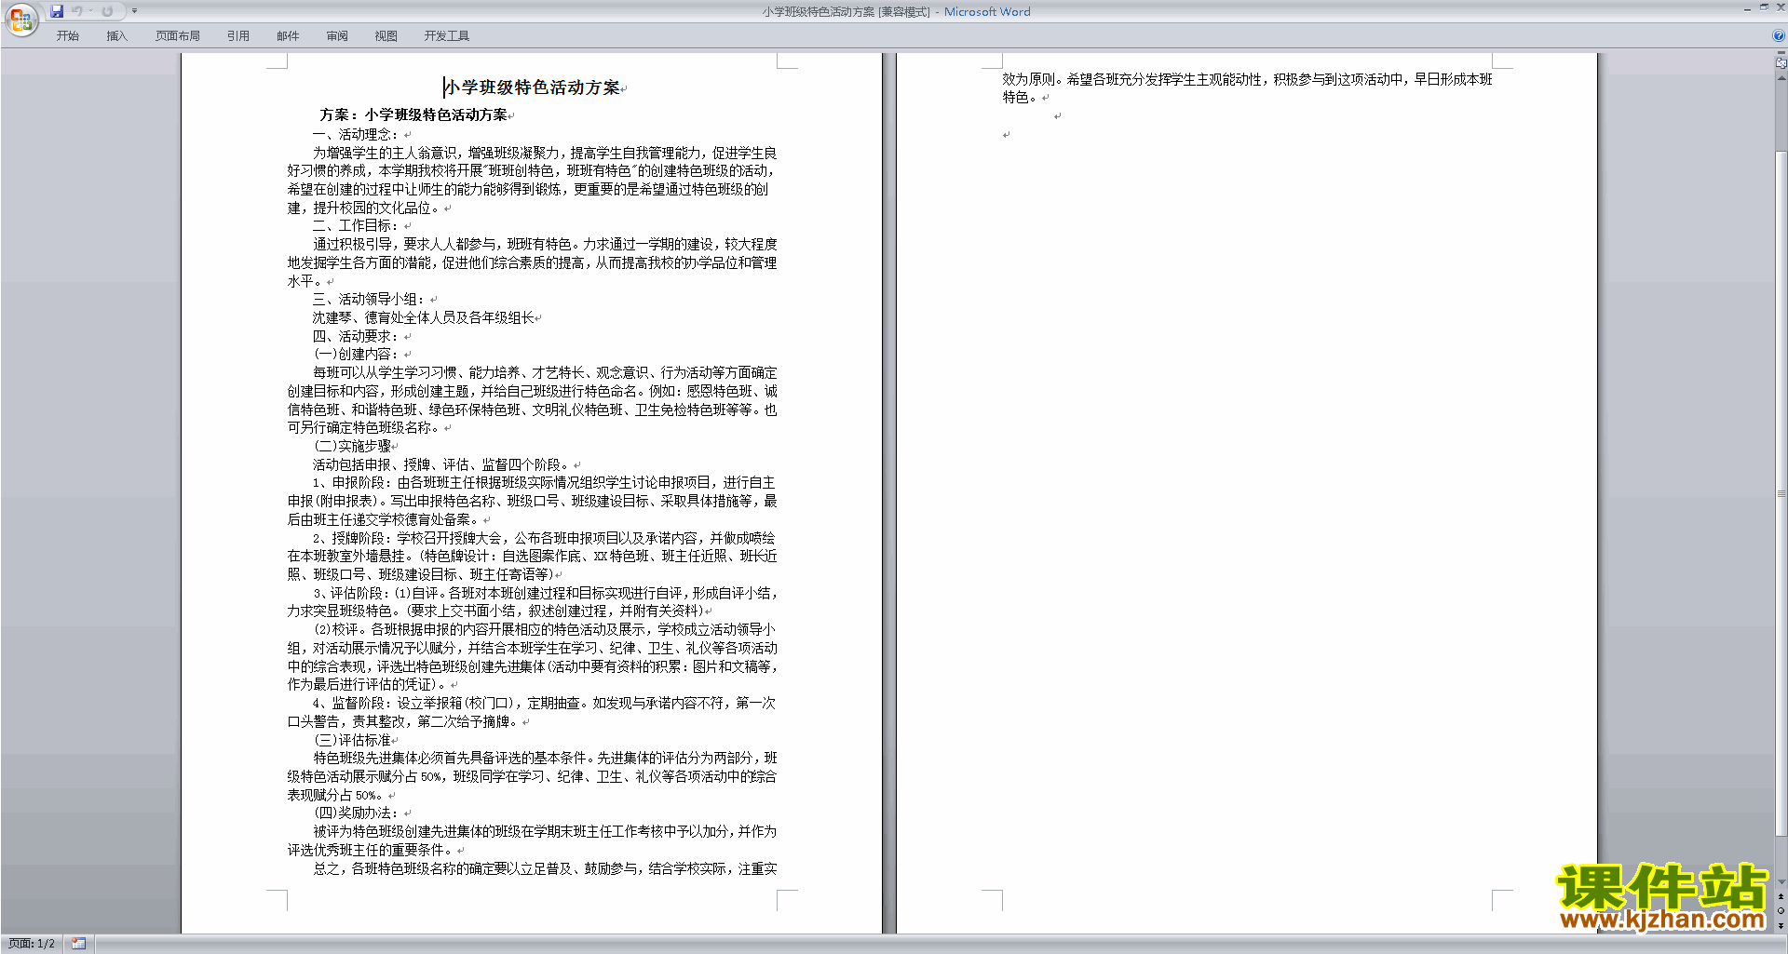Click the paragraph starting 4、监督阶段
This screenshot has width=1788, height=954.
pos(532,712)
